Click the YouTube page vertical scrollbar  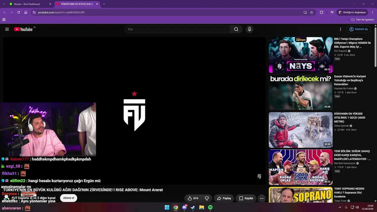point(376,47)
